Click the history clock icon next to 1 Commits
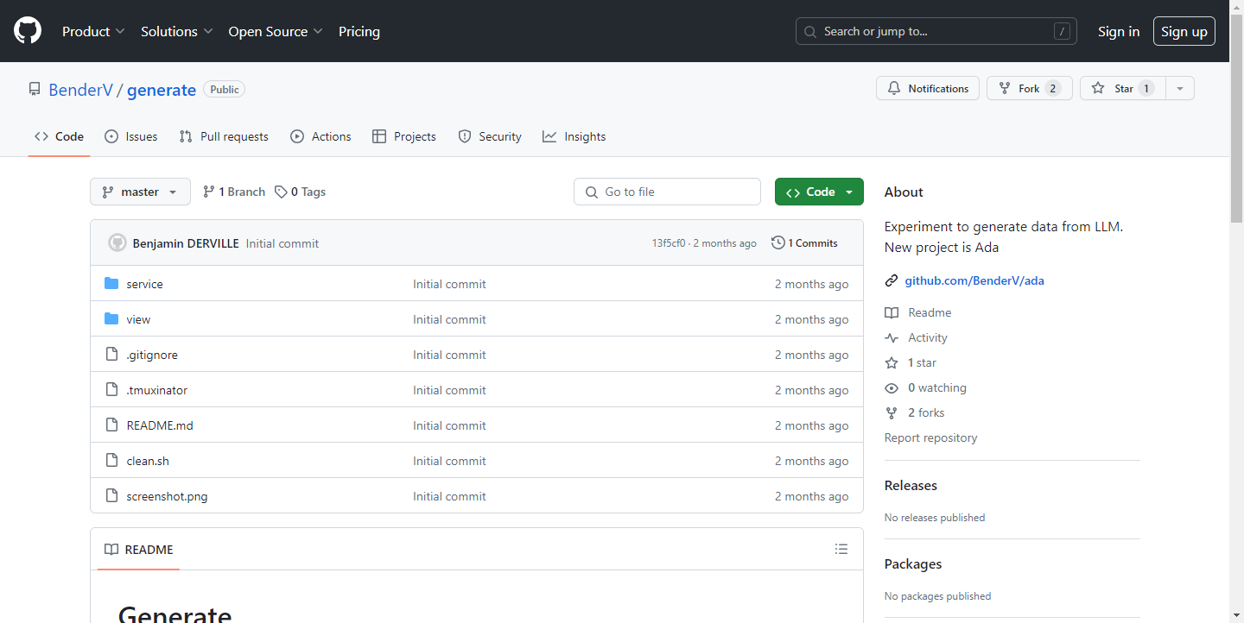This screenshot has height=623, width=1244. pyautogui.click(x=778, y=243)
